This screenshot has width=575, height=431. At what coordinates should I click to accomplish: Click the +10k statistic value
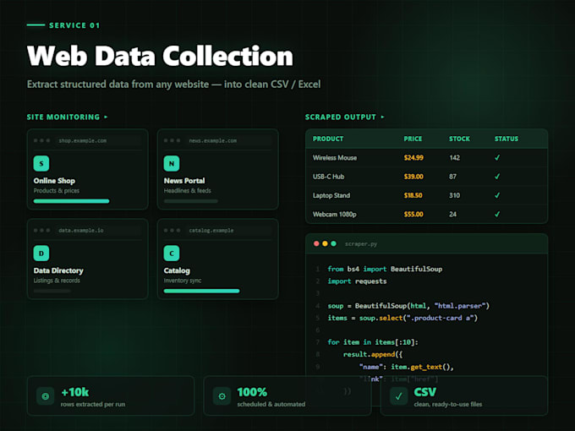[75, 392]
